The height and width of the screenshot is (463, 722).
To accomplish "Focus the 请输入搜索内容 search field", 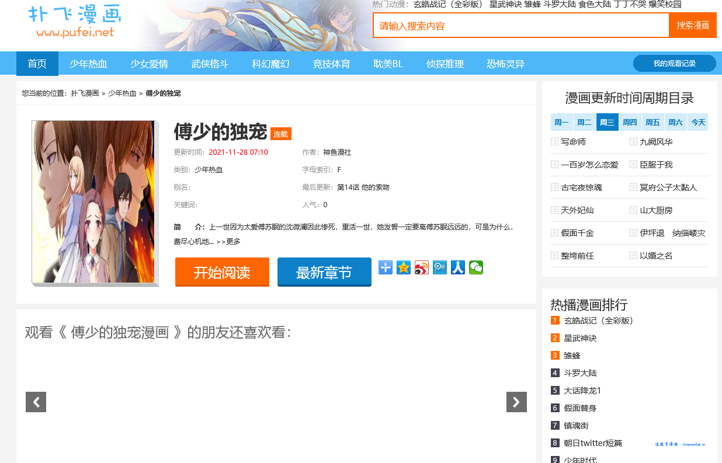I will [521, 25].
